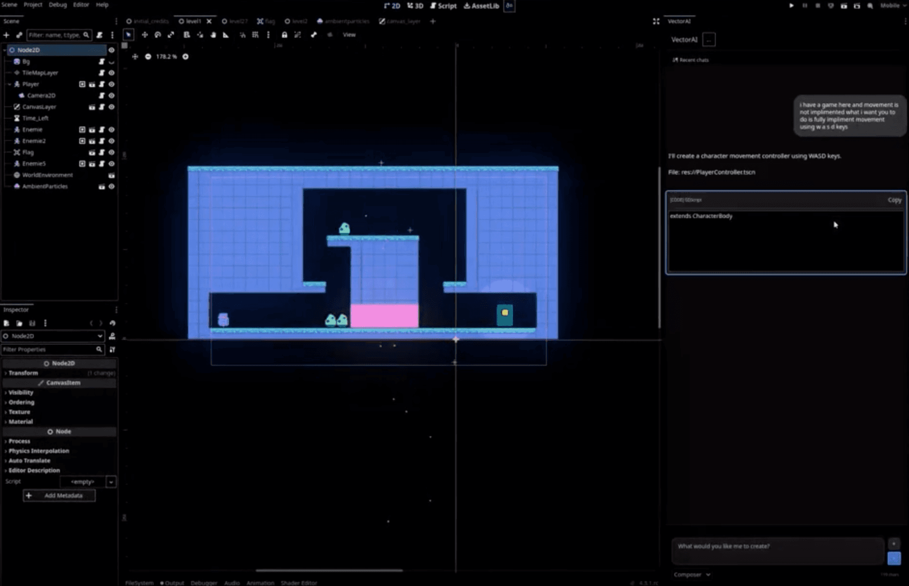Image resolution: width=909 pixels, height=586 pixels.
Task: Click Copy on the VectorAI code block
Action: pos(895,199)
